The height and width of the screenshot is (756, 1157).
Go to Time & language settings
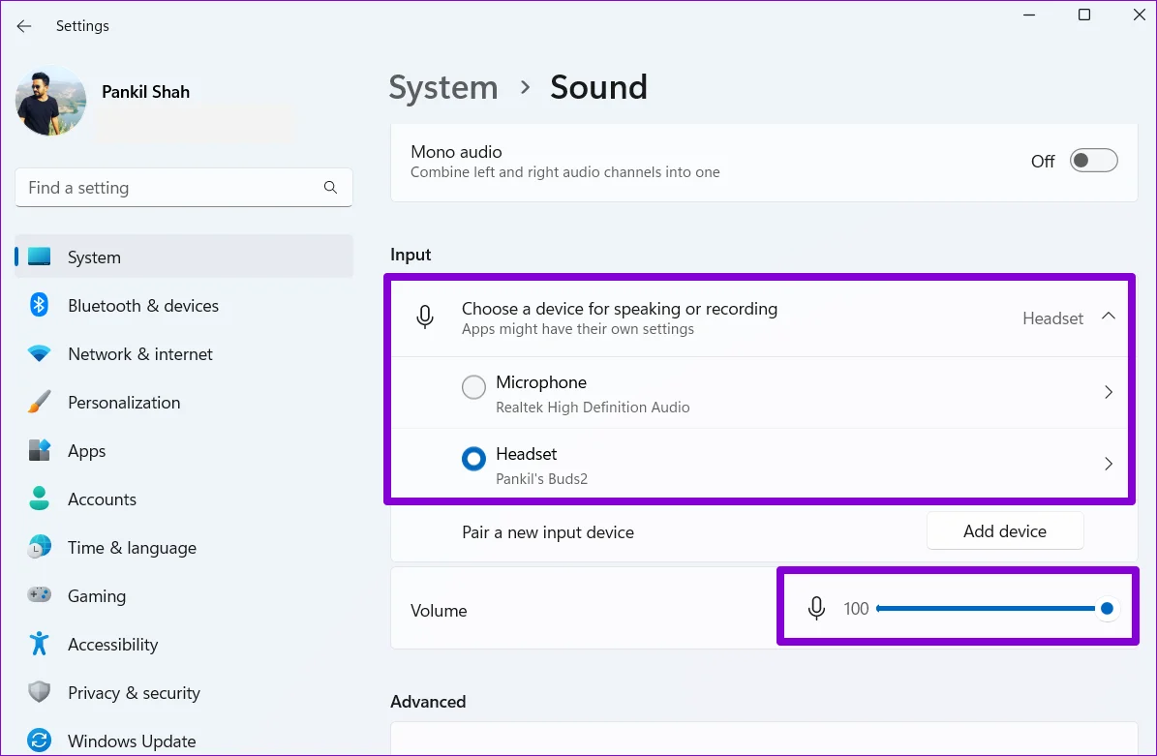coord(132,548)
